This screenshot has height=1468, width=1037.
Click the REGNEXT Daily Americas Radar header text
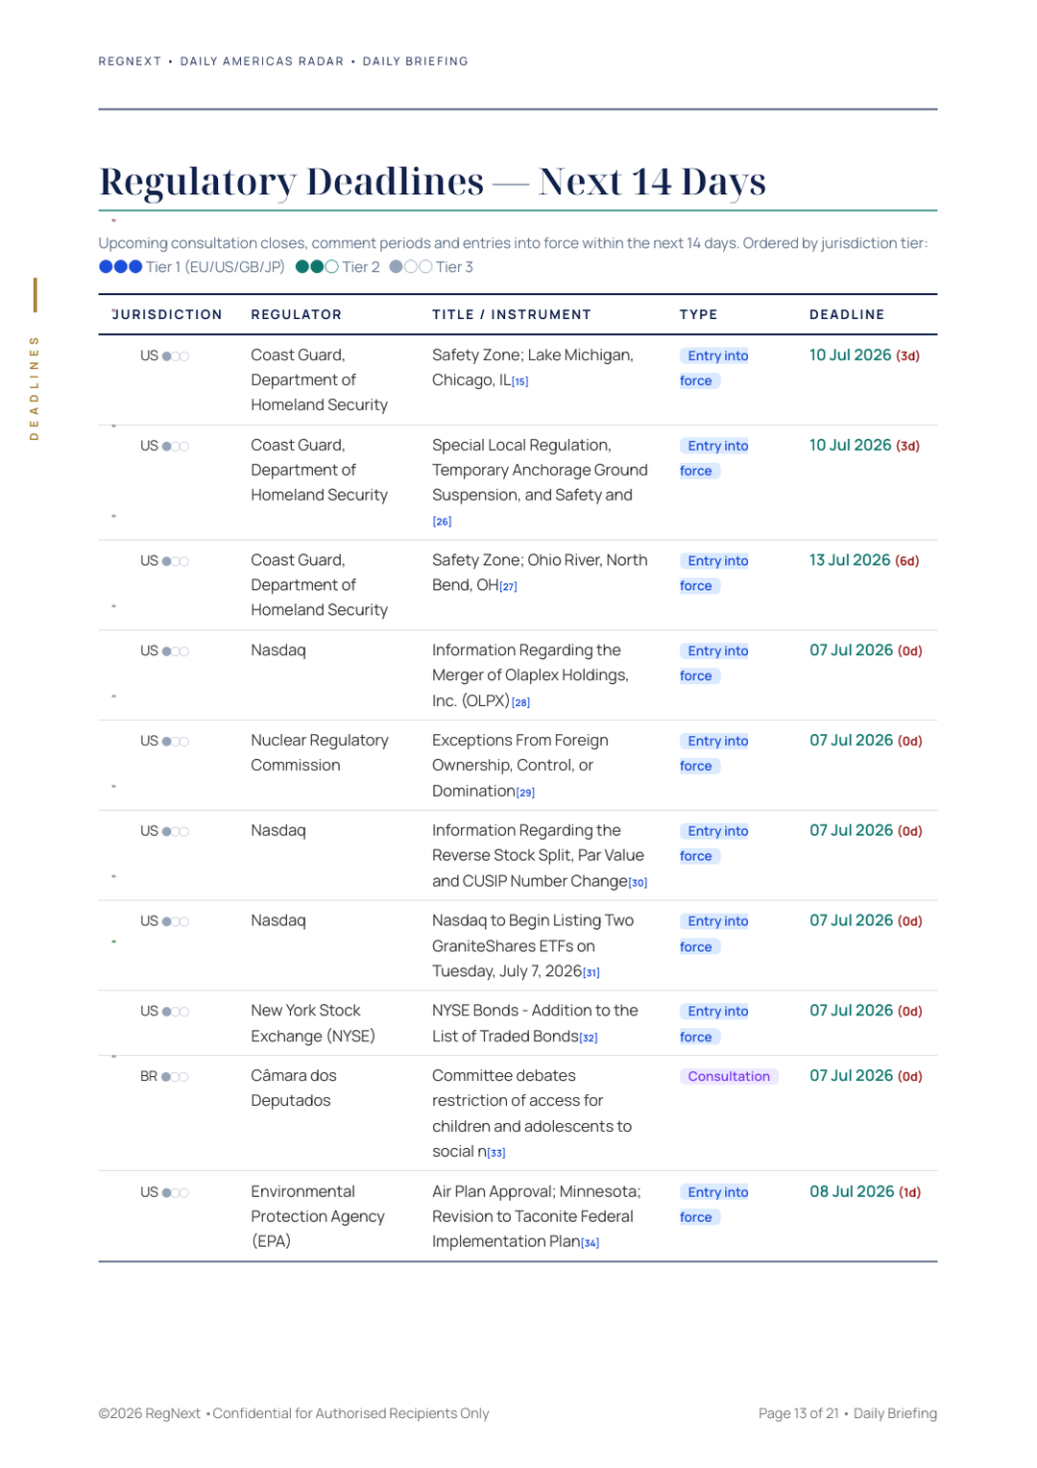283,61
